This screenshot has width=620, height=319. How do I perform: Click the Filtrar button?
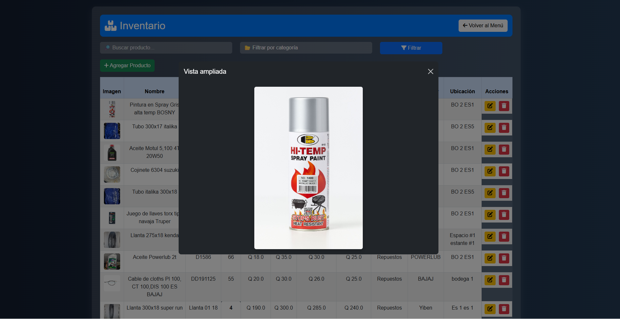point(411,48)
